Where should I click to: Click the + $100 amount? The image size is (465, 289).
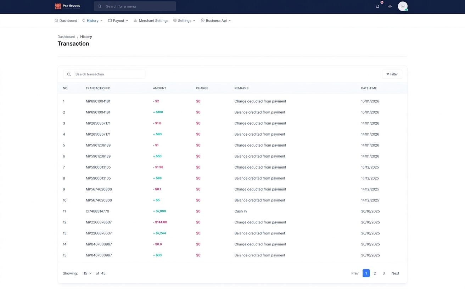(158, 112)
